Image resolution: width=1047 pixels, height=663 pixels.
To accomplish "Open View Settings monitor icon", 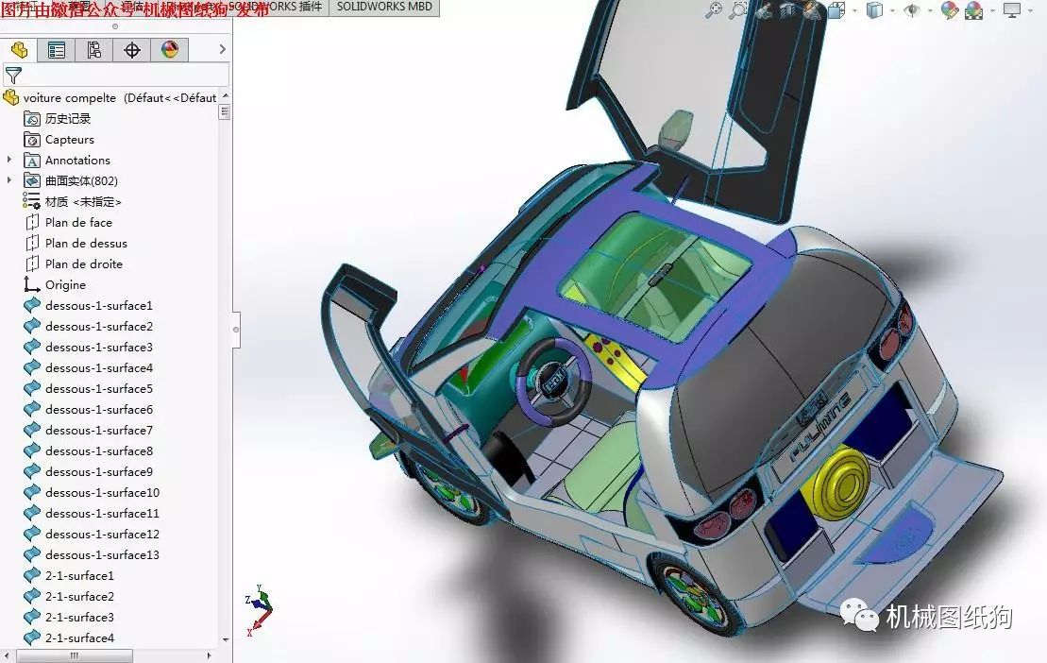I will pyautogui.click(x=1012, y=10).
